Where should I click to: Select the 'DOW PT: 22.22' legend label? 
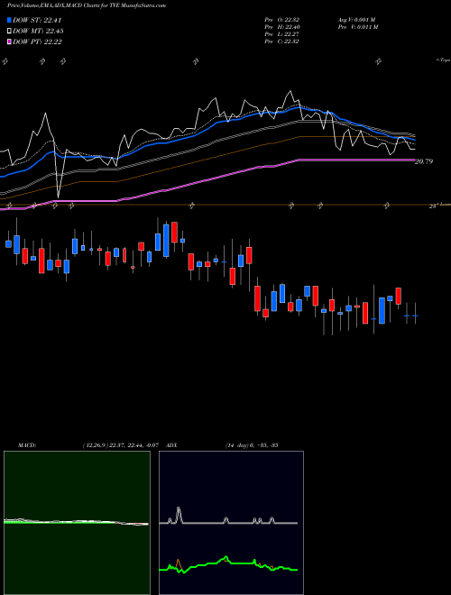[37, 41]
